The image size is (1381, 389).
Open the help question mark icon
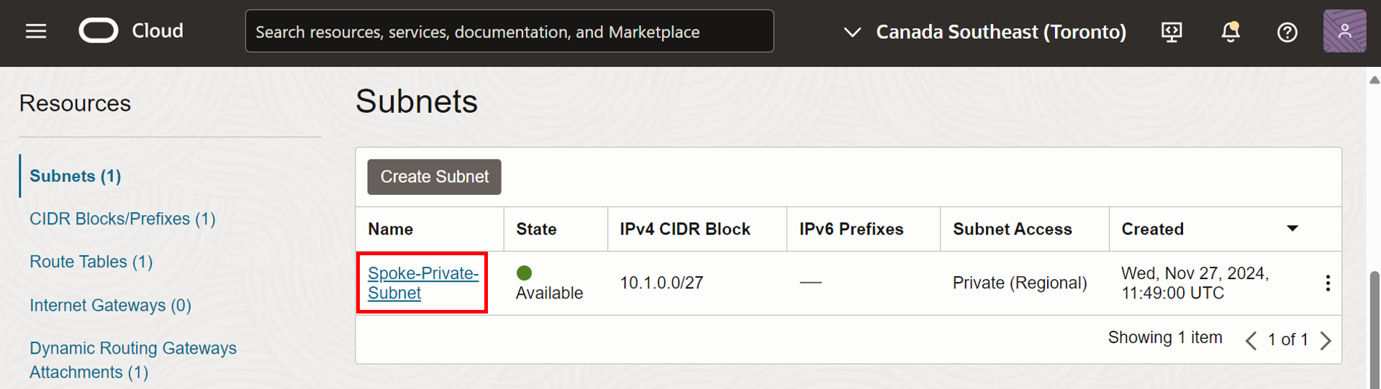[1287, 32]
